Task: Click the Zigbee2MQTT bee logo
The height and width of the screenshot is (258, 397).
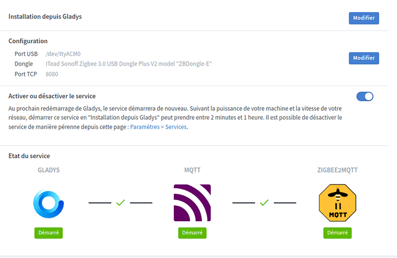Action: (337, 202)
